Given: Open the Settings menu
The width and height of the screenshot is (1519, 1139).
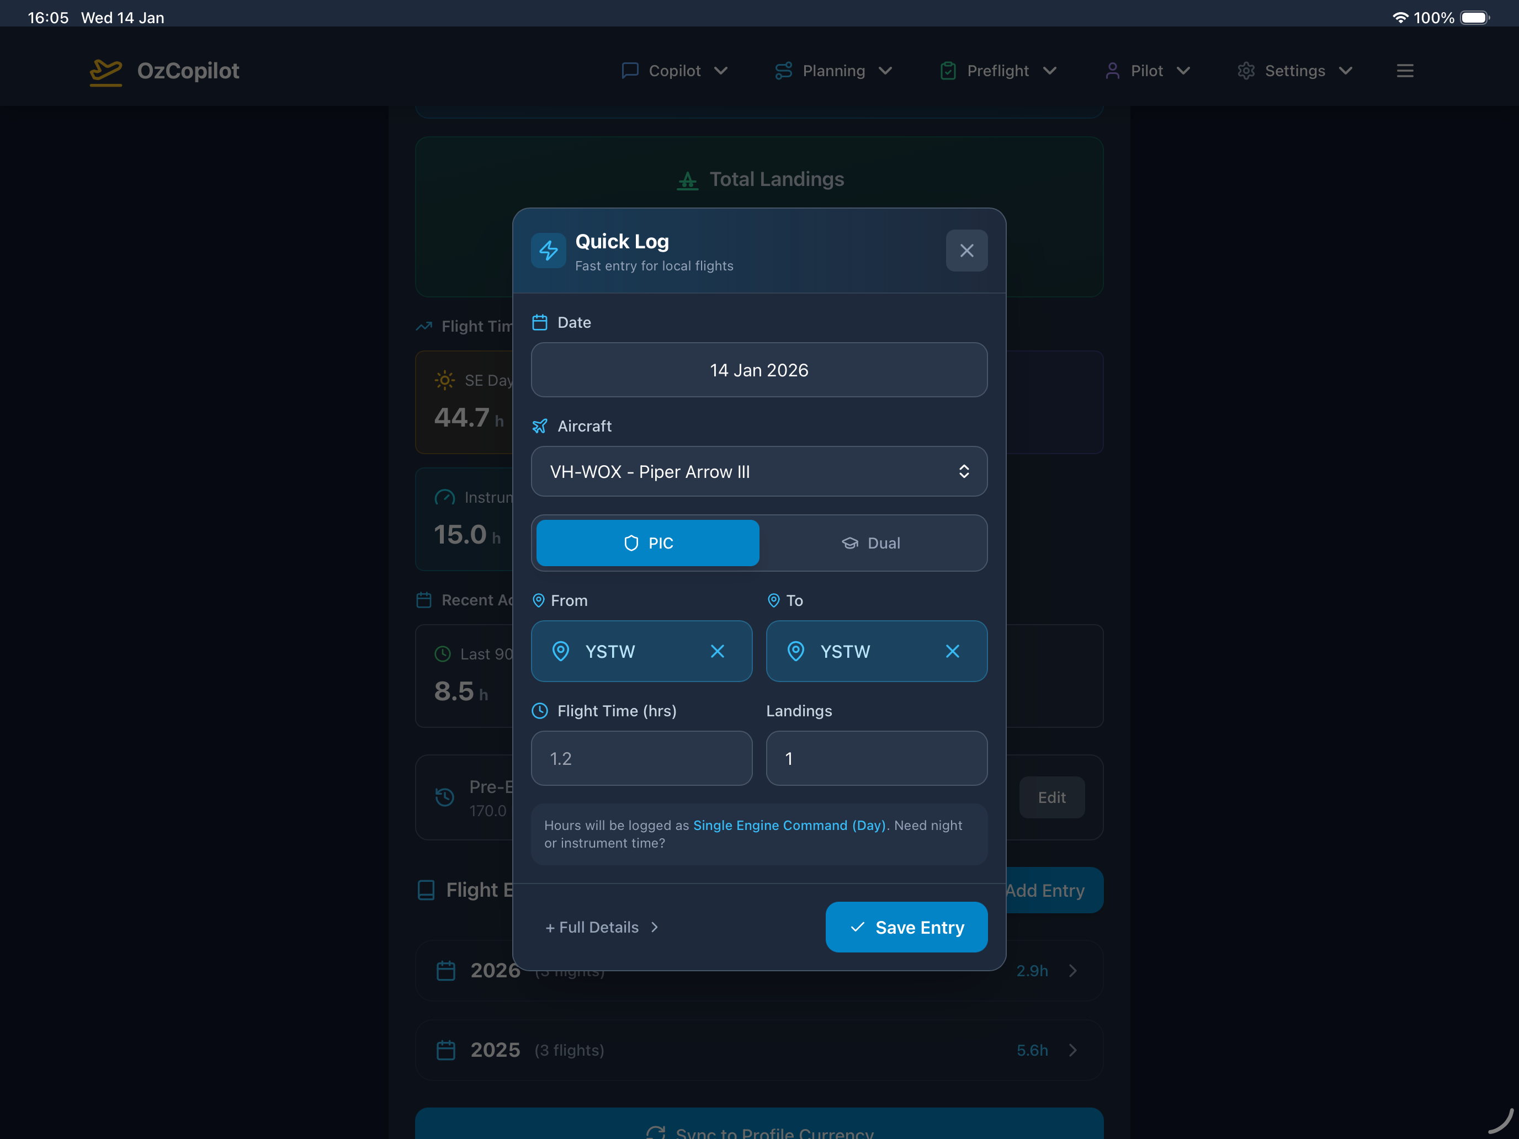Looking at the screenshot, I should click(1294, 71).
